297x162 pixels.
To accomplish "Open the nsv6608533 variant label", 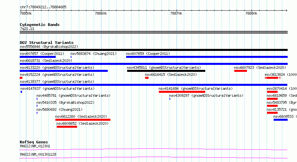I will [x=285, y=116].
